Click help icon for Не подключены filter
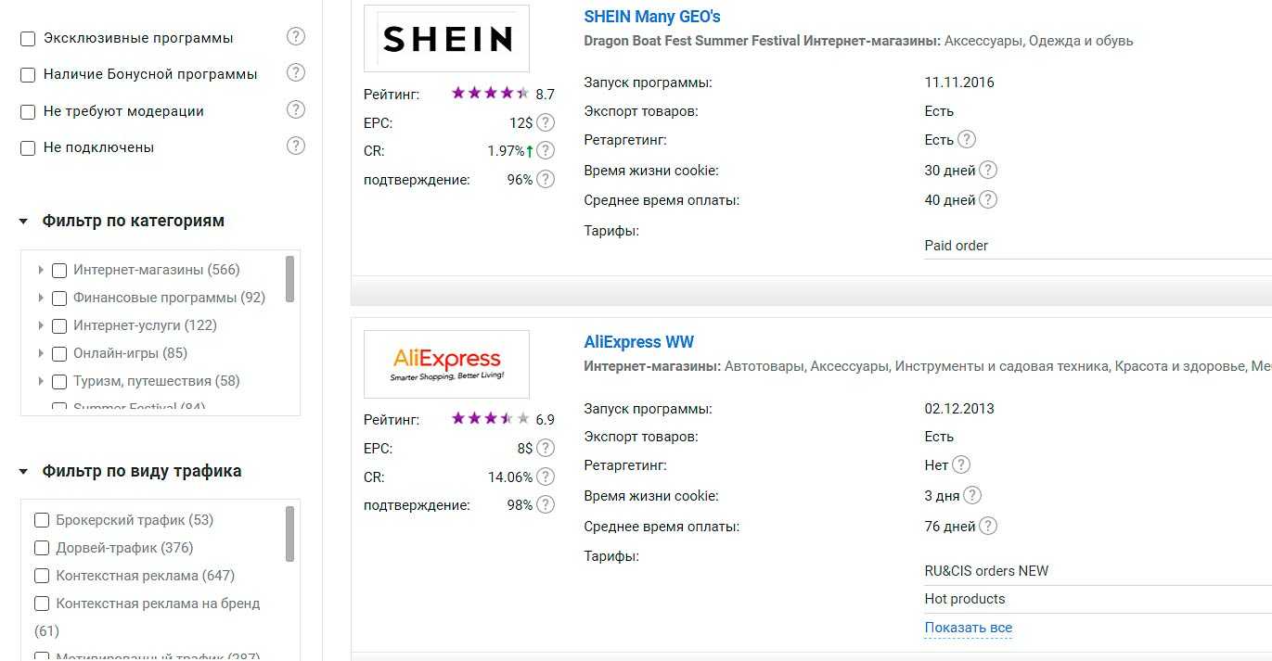 (296, 146)
